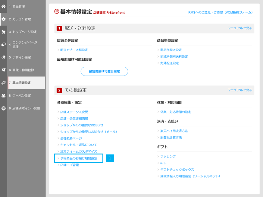This screenshot has height=197, width=263.
Task: Open 店舗別ポイント変倍 via its circular icon
Action: point(4,108)
